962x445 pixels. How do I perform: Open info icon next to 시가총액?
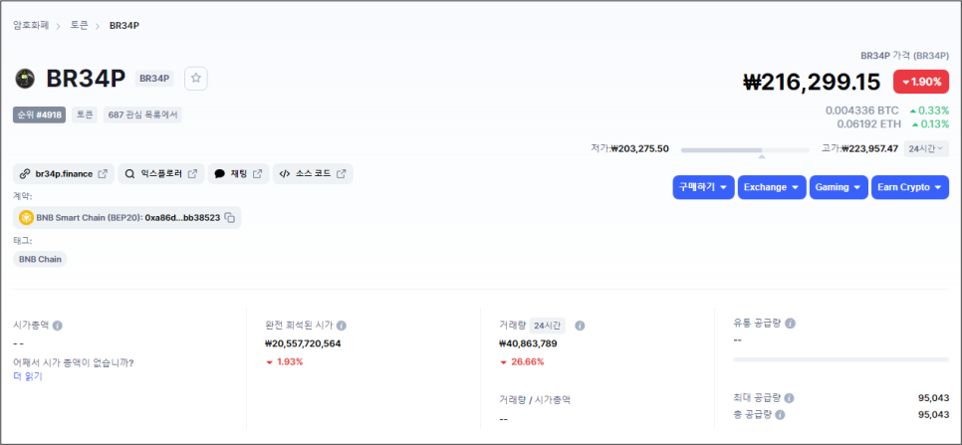pyautogui.click(x=57, y=326)
